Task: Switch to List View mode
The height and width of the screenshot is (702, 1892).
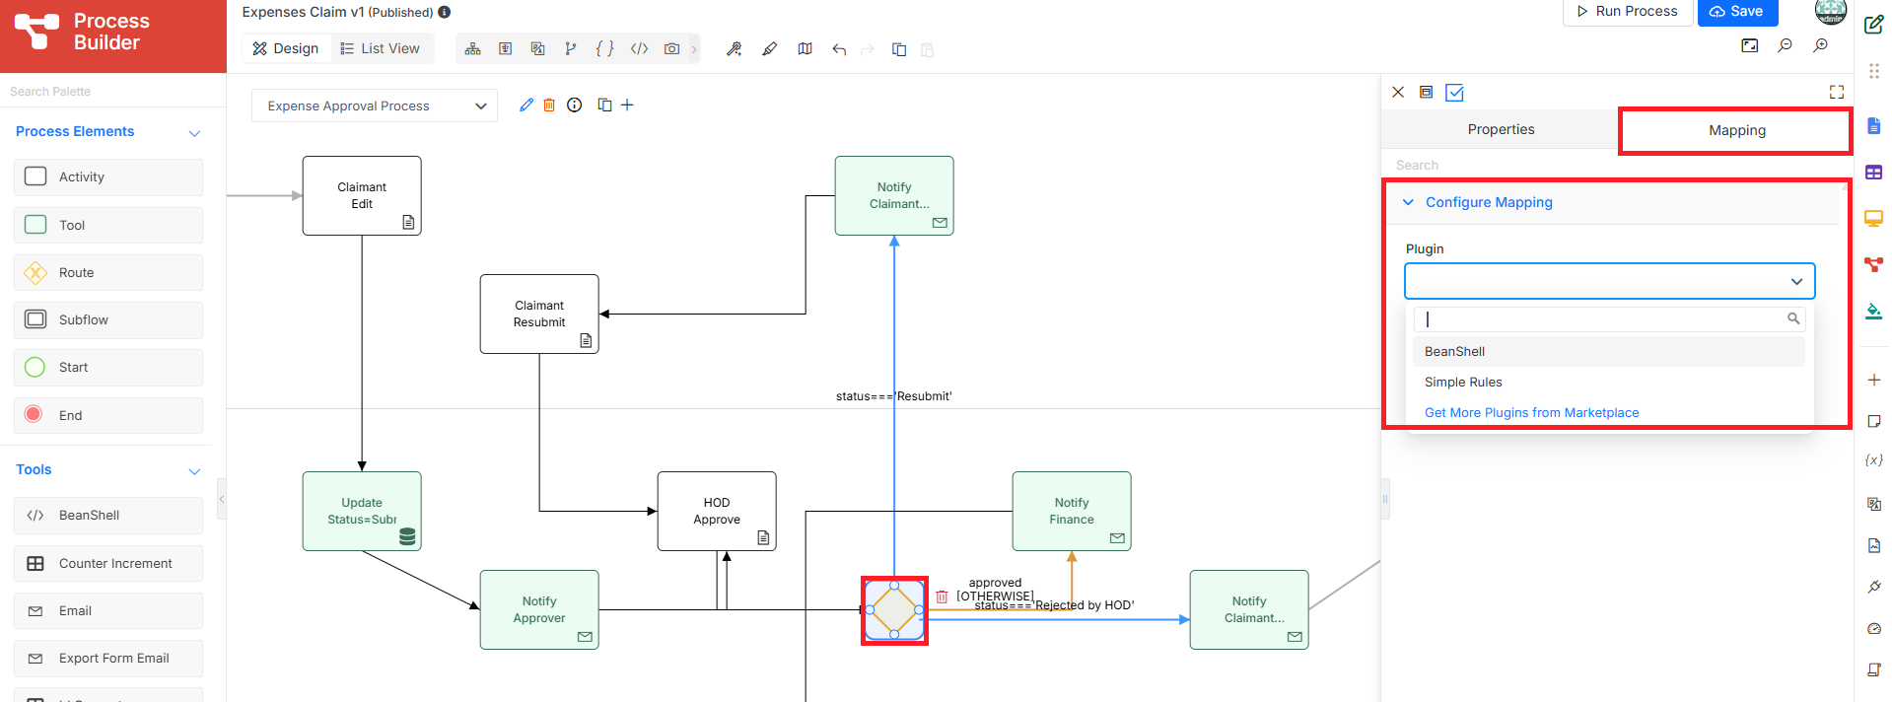Action: (381, 48)
